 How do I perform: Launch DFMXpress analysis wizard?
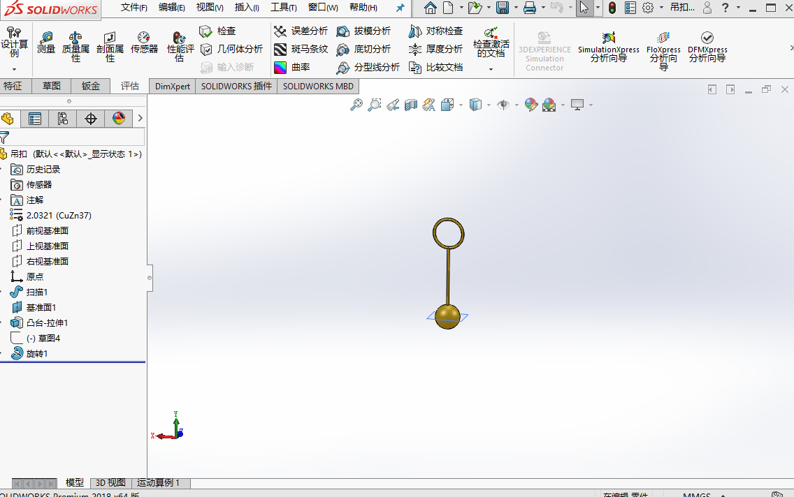tap(707, 47)
